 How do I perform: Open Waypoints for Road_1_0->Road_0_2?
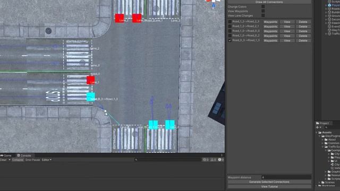click(270, 36)
